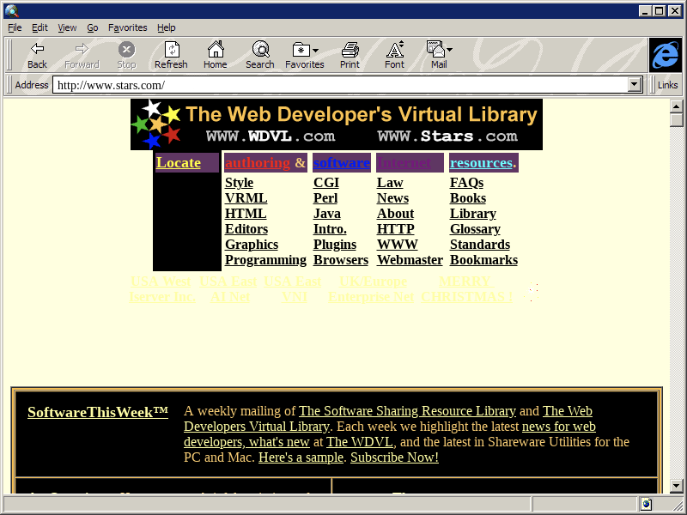The height and width of the screenshot is (515, 687).
Task: Click the Bookmarks link under resources
Action: tap(483, 260)
